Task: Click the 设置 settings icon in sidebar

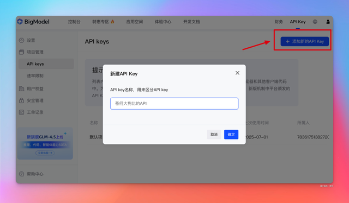Action: click(21, 40)
